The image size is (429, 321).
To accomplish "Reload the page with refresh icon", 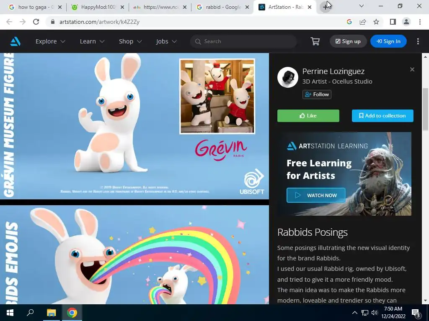I will click(x=36, y=22).
